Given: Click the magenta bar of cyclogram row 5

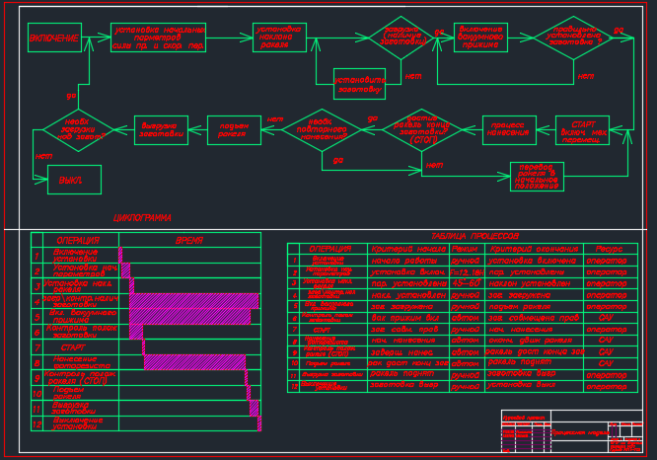Looking at the screenshot, I should point(189,316).
